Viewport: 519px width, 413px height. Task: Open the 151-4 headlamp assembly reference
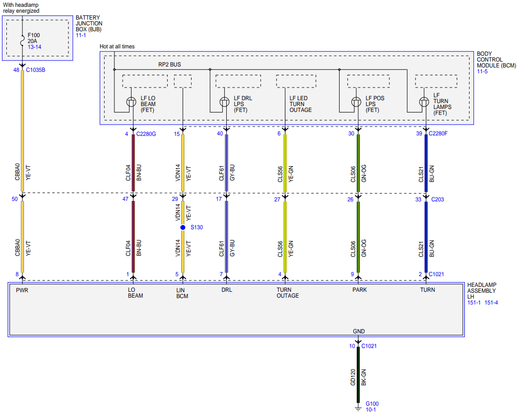tap(491, 303)
